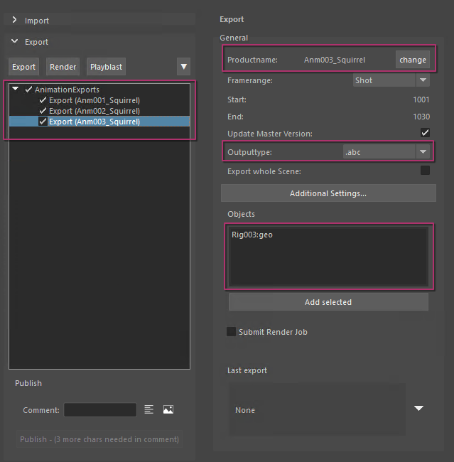The height and width of the screenshot is (462, 454).
Task: Select Rig003:geo in Objects list
Action: click(x=252, y=235)
